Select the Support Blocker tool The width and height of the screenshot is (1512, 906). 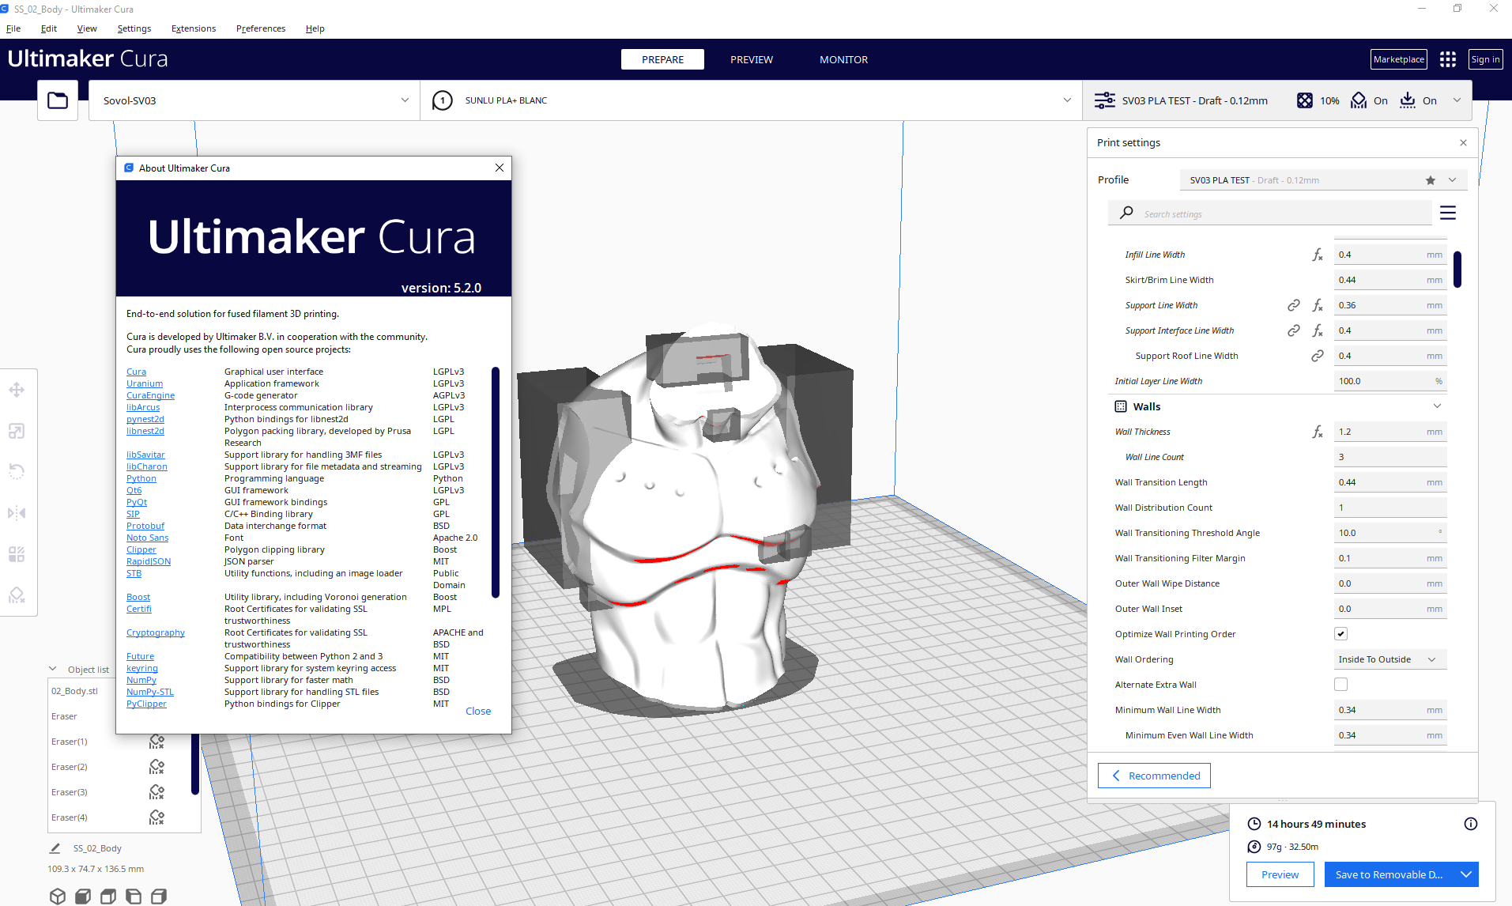pyautogui.click(x=17, y=595)
